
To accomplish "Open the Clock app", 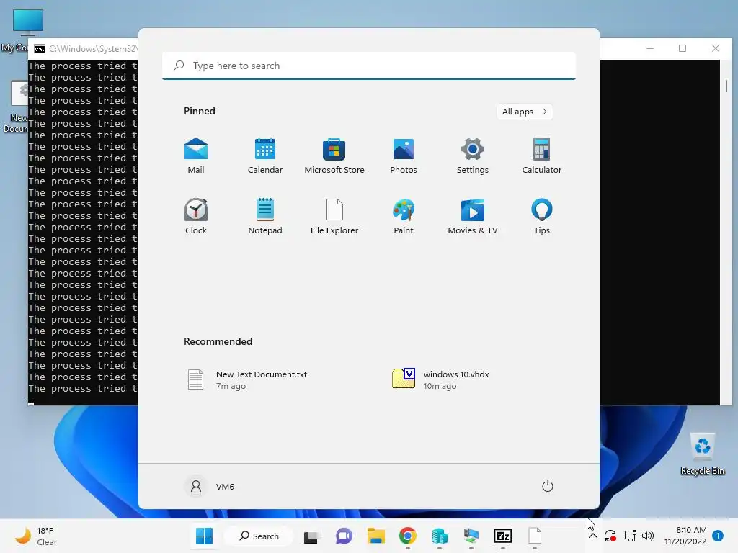I will pyautogui.click(x=196, y=216).
